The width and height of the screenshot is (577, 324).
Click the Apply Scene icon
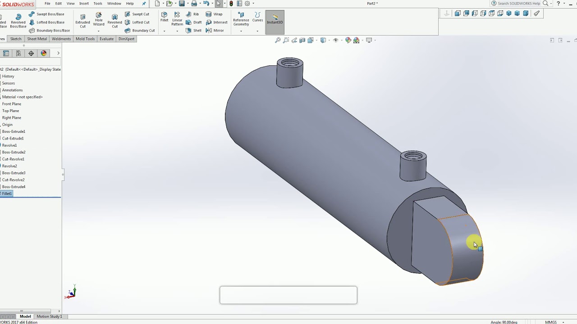357,40
